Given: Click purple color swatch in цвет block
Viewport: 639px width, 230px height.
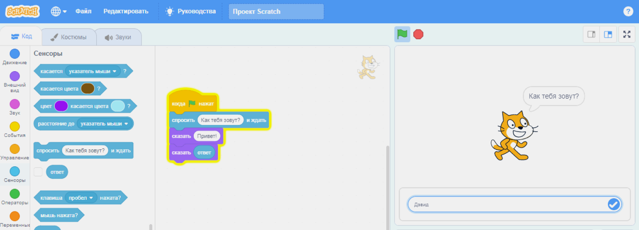Looking at the screenshot, I should (61, 106).
